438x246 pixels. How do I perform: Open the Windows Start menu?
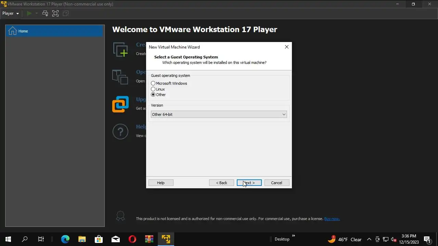click(8, 239)
